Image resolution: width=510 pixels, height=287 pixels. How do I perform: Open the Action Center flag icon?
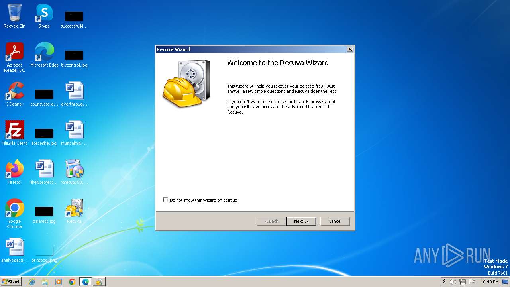pyautogui.click(x=472, y=282)
